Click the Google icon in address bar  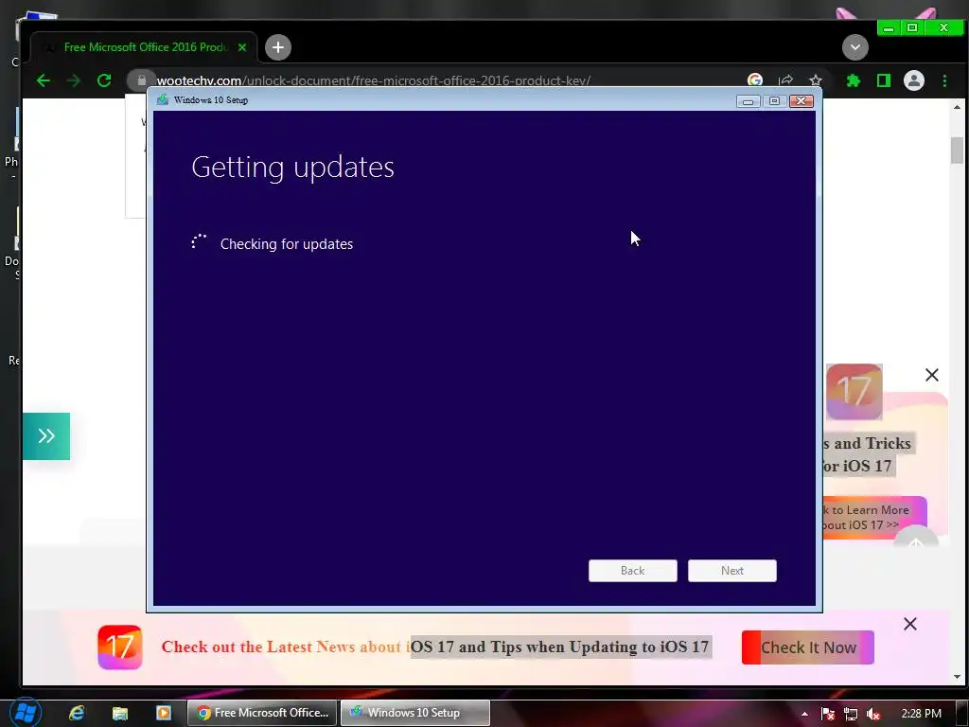[754, 80]
